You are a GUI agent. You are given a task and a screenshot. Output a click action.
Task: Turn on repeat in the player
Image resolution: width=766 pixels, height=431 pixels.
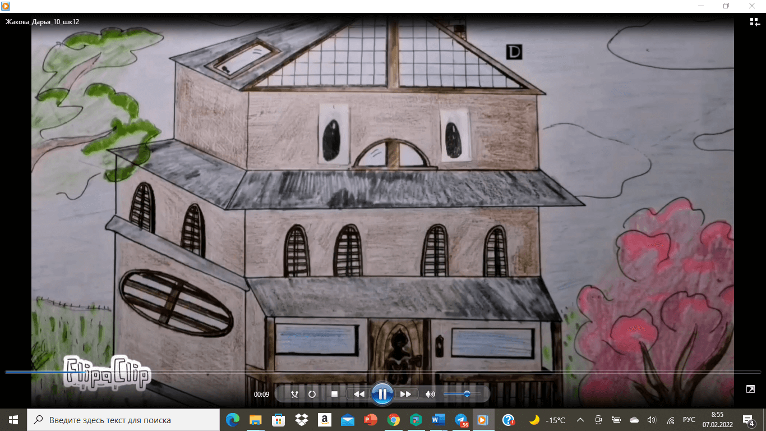point(312,395)
